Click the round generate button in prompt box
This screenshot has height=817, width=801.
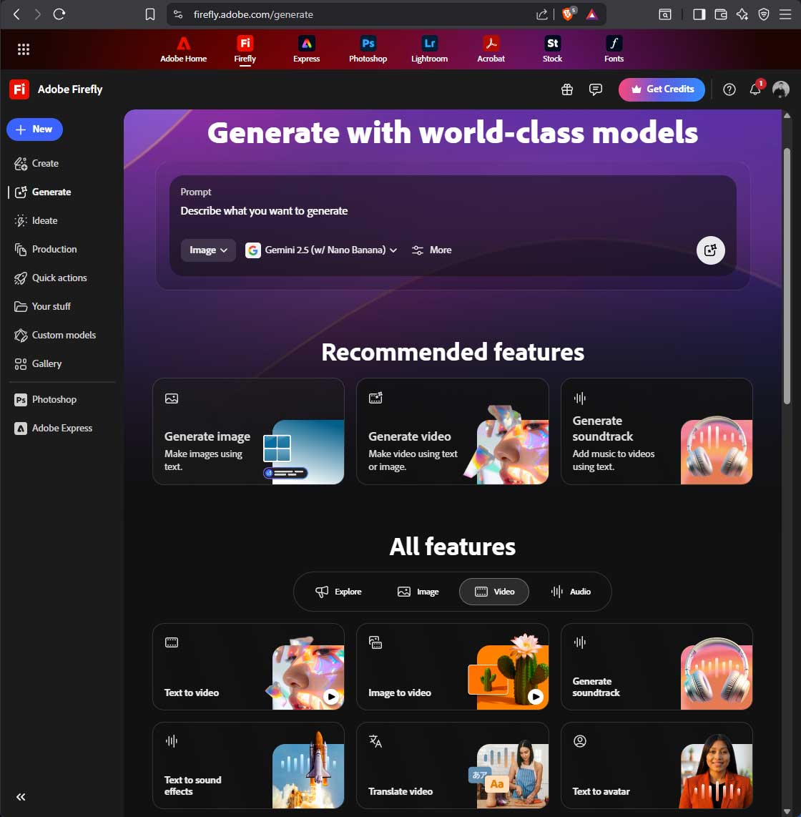[x=710, y=250]
